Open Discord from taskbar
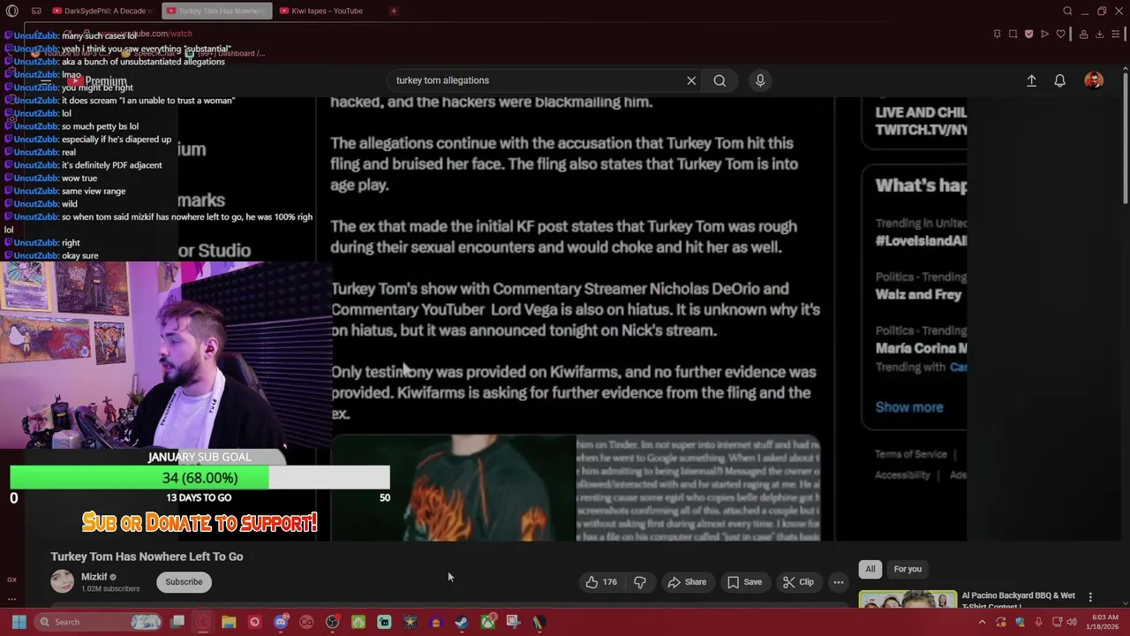The image size is (1130, 636). pyautogui.click(x=281, y=622)
